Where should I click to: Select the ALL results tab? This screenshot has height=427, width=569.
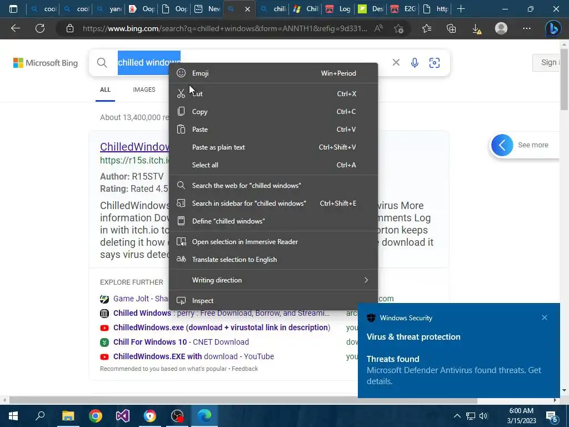pos(105,90)
